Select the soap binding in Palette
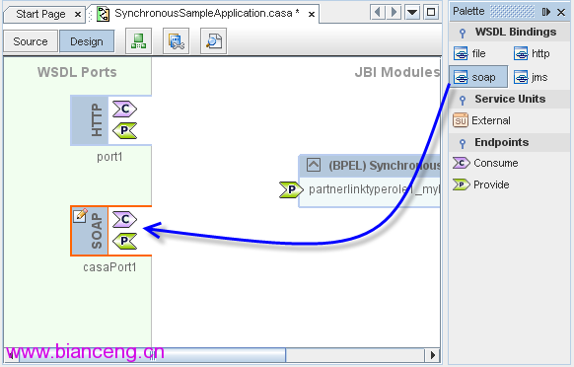 (x=478, y=77)
